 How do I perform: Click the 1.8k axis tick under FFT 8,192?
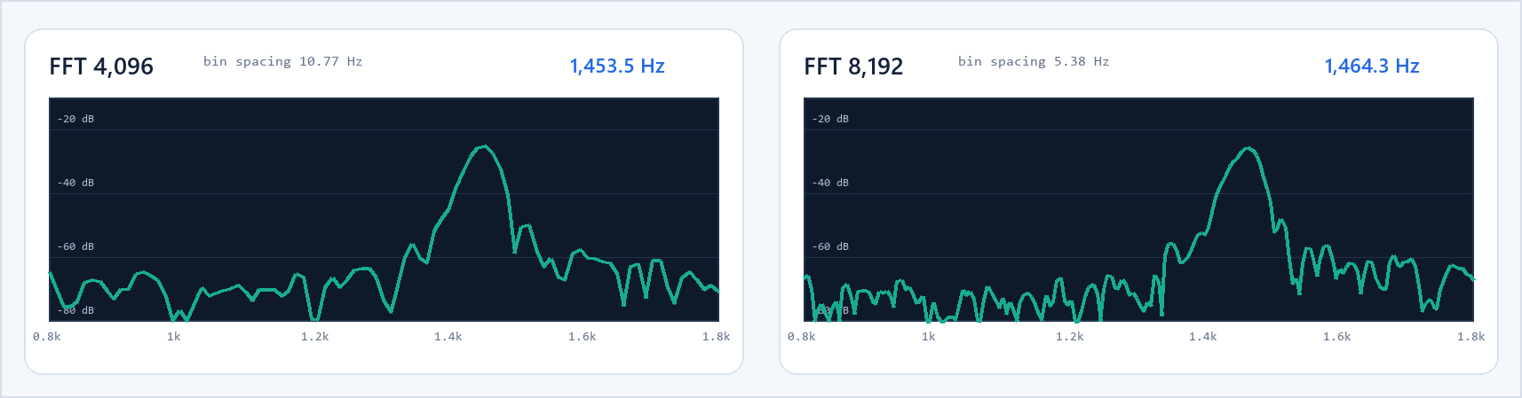[x=1471, y=337]
